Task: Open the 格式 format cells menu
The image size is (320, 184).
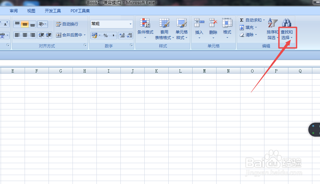Action: click(227, 29)
